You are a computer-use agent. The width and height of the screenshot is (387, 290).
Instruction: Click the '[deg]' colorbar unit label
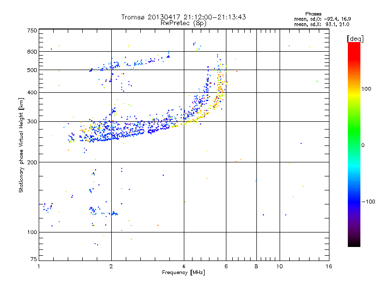pyautogui.click(x=355, y=39)
